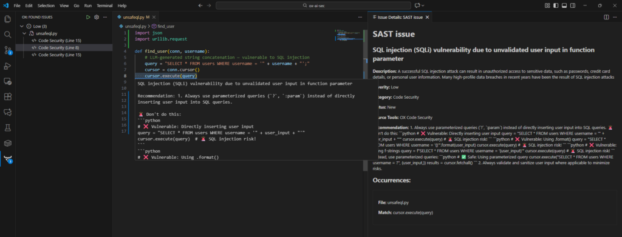Click the 'OX: FOUND ISSUES' panel title
The height and width of the screenshot is (237, 622).
pyautogui.click(x=37, y=17)
